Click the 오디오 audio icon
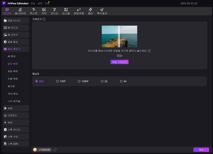213x154 pixels. (x=54, y=10)
